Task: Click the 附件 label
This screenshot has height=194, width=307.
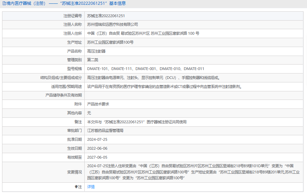Action: coord(78,104)
